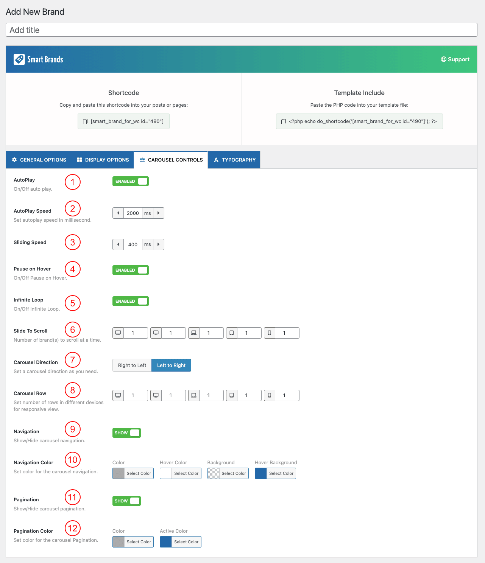Select Right to Left carousel direction
Viewport: 485px width, 563px height.
tap(132, 365)
